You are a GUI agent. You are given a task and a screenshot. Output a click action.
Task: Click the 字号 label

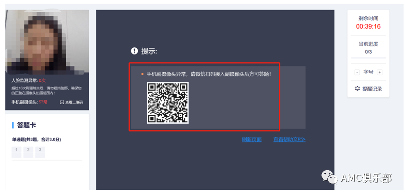click(x=369, y=72)
